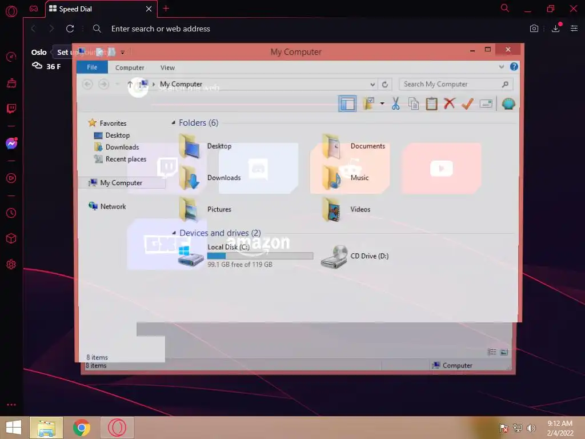Select Desktop under Favorites
The width and height of the screenshot is (585, 439).
tap(112, 135)
